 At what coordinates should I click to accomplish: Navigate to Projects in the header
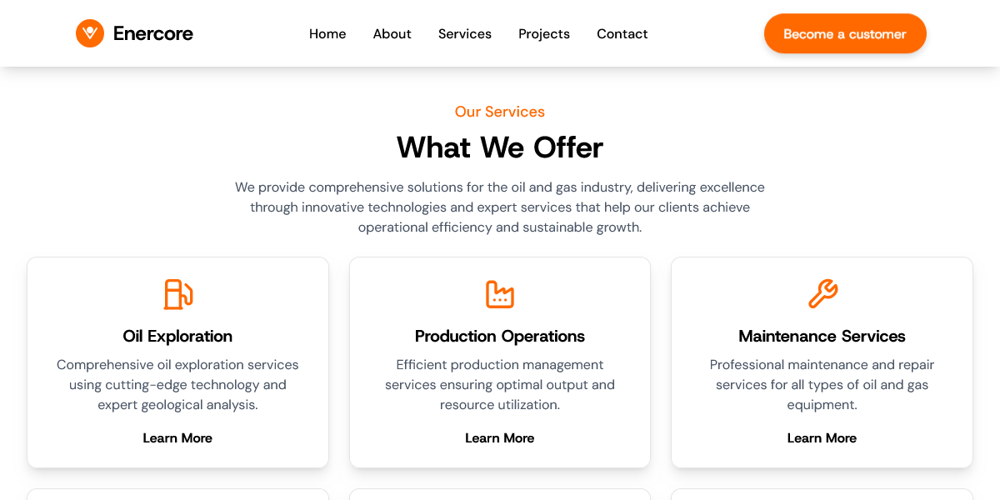(544, 34)
